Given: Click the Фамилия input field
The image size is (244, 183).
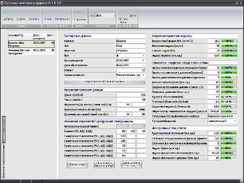Looking at the screenshot, I should (130, 41).
